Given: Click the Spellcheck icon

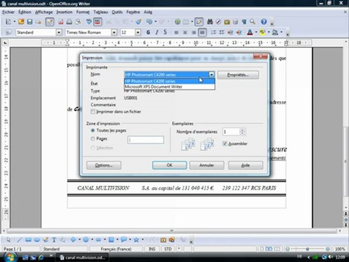Looking at the screenshot, I should click(89, 21).
